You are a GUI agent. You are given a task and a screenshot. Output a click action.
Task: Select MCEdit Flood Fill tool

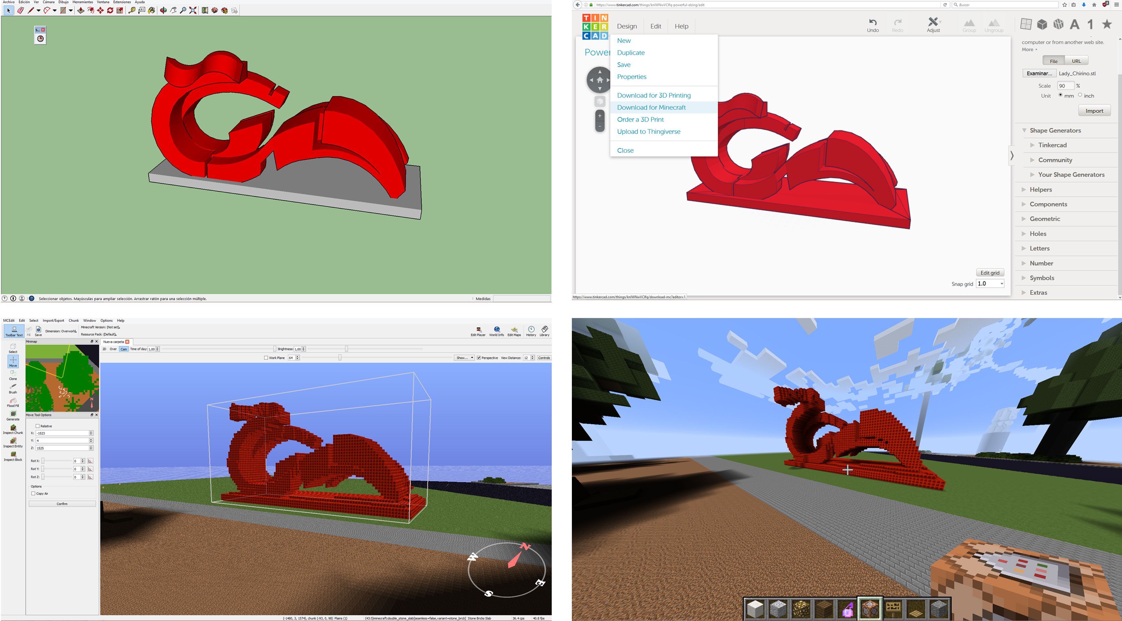13,402
